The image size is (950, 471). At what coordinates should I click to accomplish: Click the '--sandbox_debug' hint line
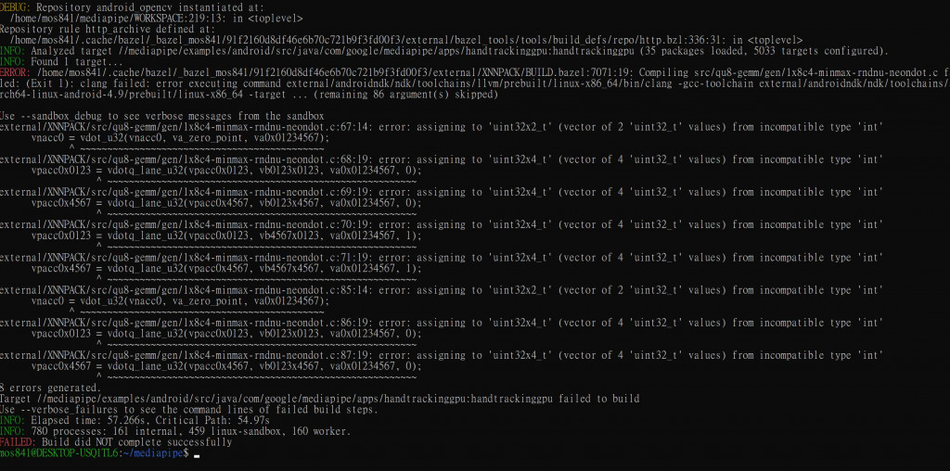point(161,116)
